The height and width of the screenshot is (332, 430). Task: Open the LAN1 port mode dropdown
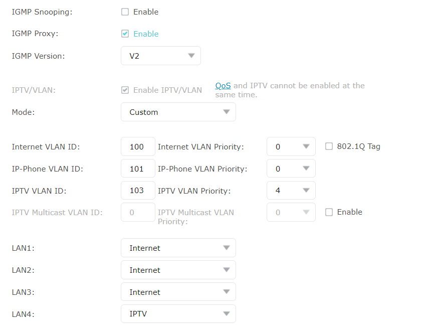[178, 248]
